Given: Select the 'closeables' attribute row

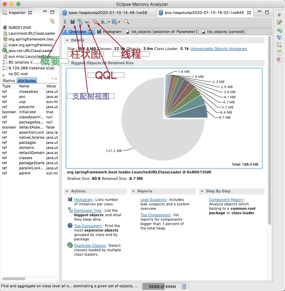Looking at the screenshot, I should [30, 91].
